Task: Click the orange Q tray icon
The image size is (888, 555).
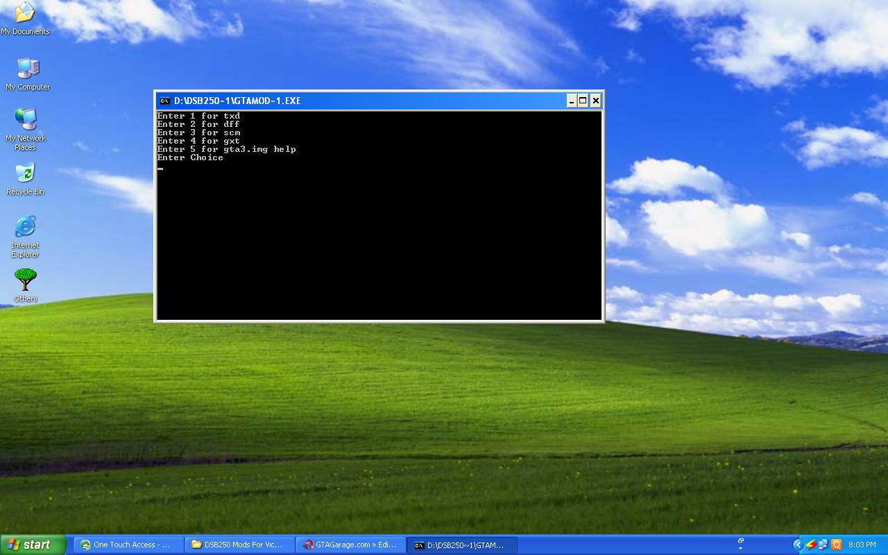Action: pyautogui.click(x=836, y=545)
